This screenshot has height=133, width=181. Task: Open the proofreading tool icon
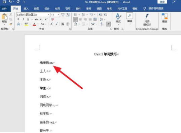coord(147,19)
